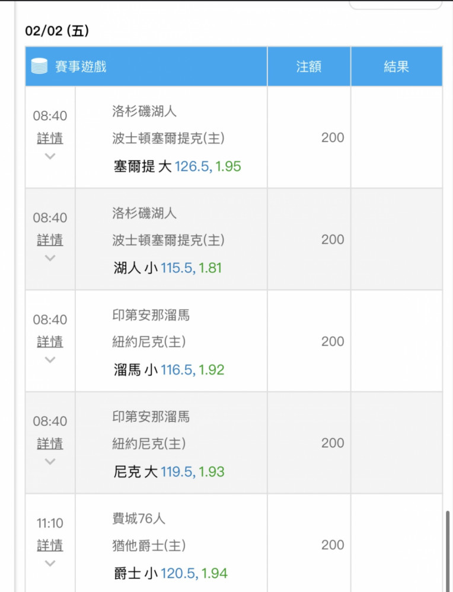Expand chevron under 尼克 大 119.5 row
The height and width of the screenshot is (592, 453).
pyautogui.click(x=50, y=461)
